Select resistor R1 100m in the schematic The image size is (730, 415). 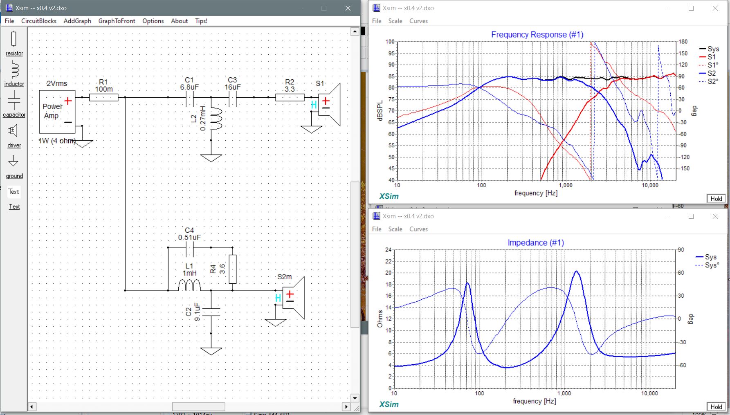click(104, 97)
